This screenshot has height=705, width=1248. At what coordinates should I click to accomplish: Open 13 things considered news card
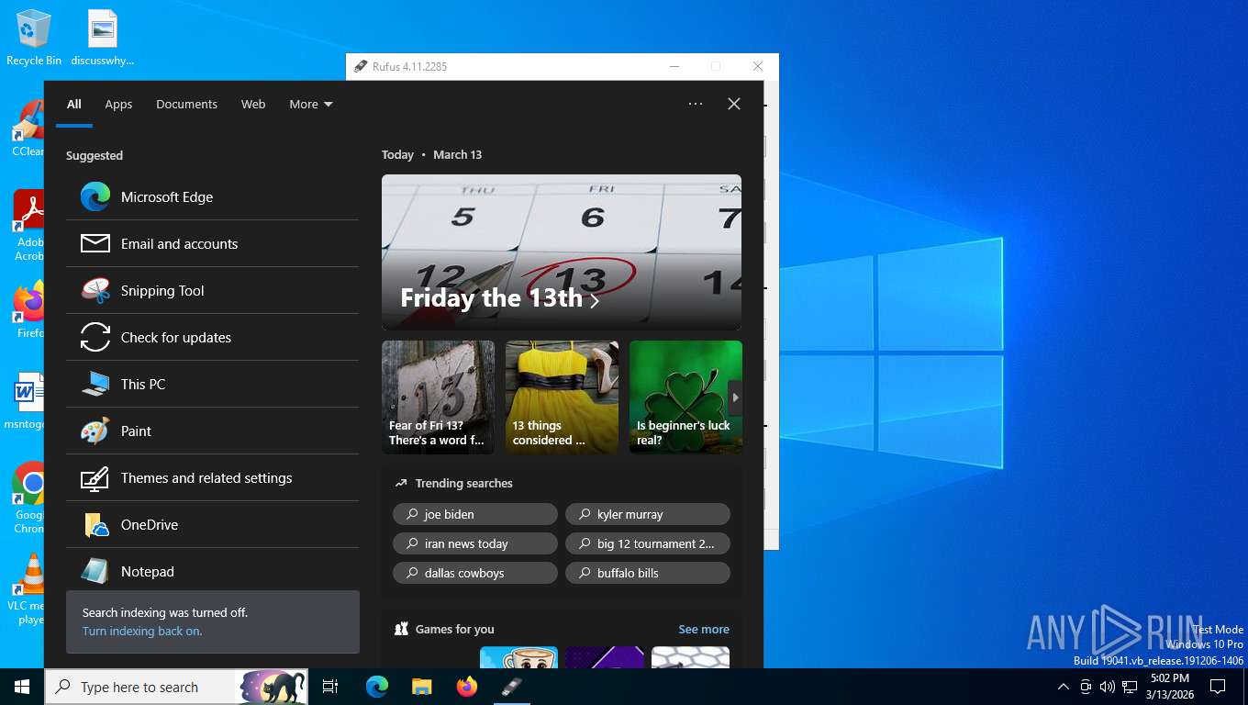[x=562, y=397]
